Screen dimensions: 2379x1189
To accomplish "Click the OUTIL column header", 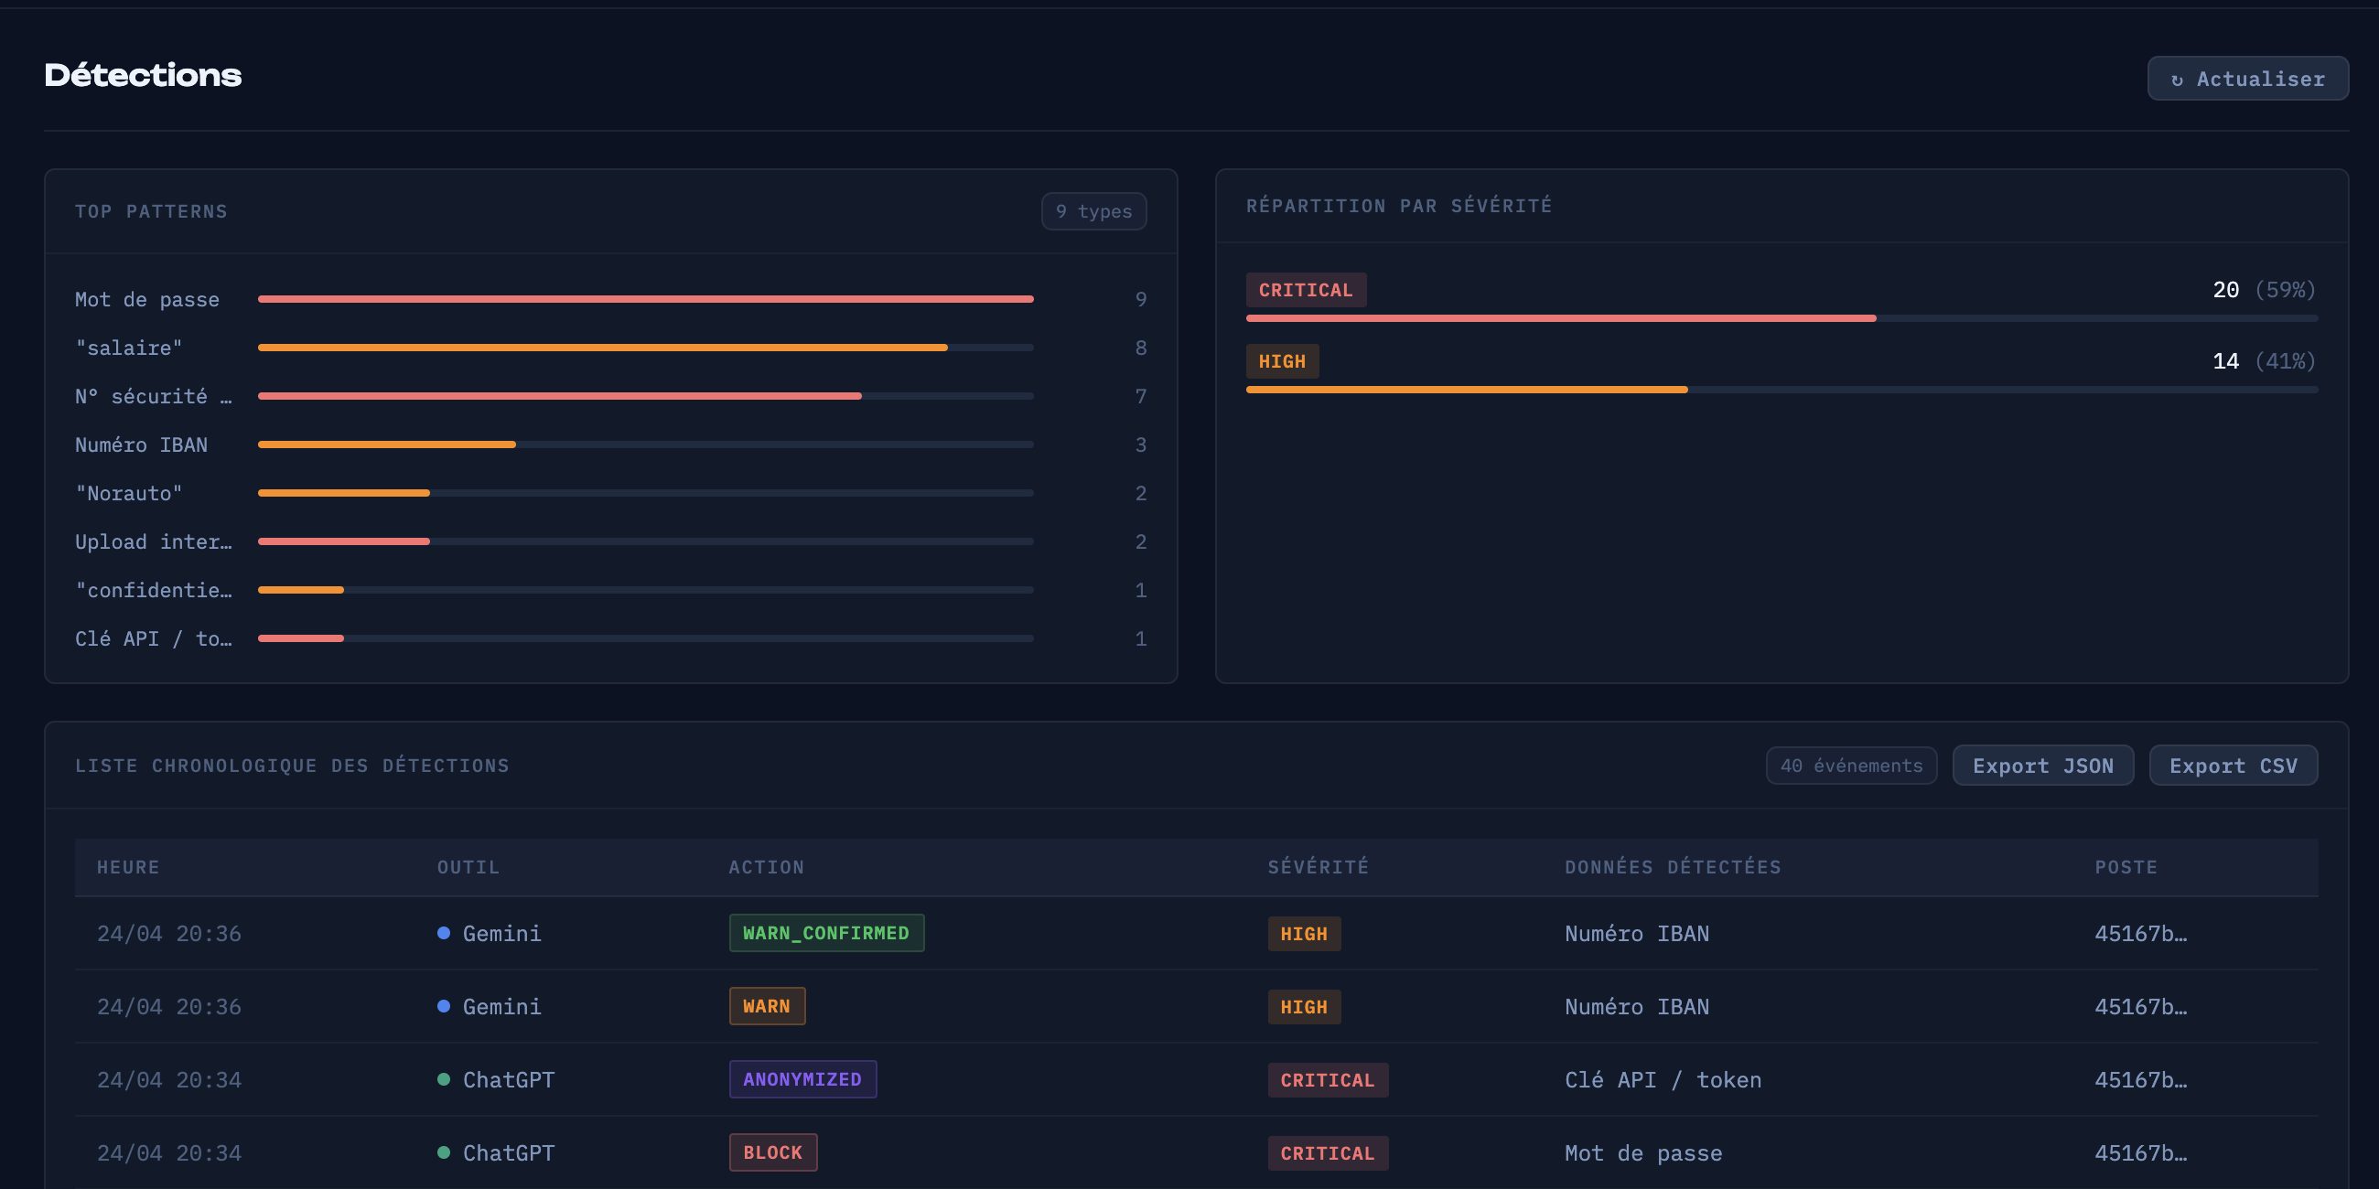I will (468, 867).
